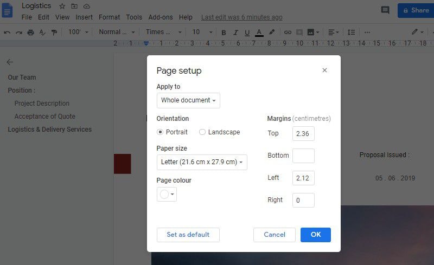Viewport: 434px width, 265px height.
Task: Expand the Apply to Whole document dropdown
Action: pos(188,100)
